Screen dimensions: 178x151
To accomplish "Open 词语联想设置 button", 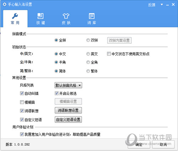I will point(68,110).
